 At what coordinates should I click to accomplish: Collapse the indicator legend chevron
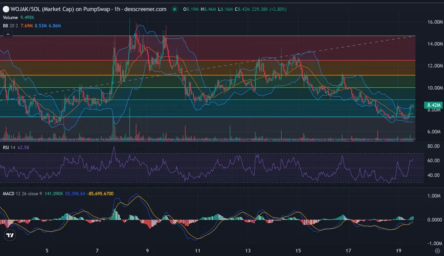click(x=8, y=34)
